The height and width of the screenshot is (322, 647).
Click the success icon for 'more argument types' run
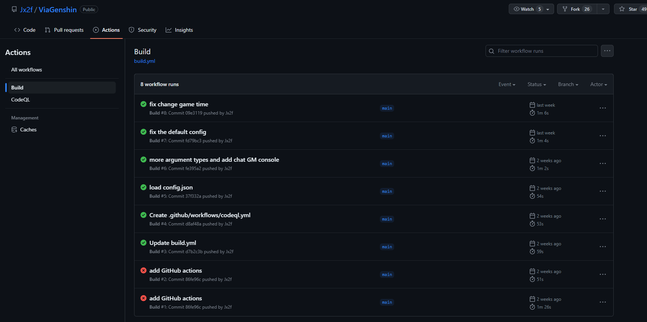pyautogui.click(x=144, y=160)
